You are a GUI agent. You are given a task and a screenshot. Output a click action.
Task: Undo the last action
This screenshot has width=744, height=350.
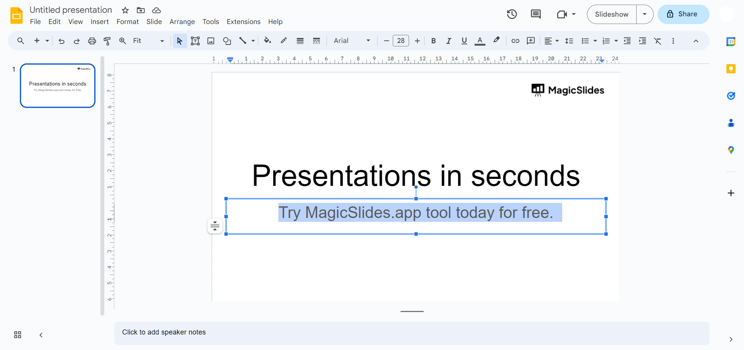(x=61, y=41)
